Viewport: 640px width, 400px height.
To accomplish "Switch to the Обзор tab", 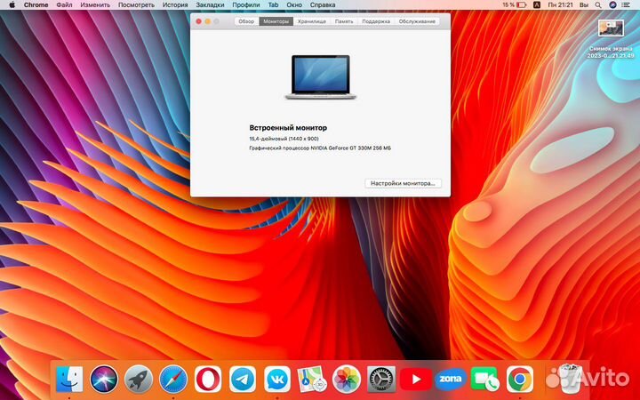I will click(x=246, y=21).
